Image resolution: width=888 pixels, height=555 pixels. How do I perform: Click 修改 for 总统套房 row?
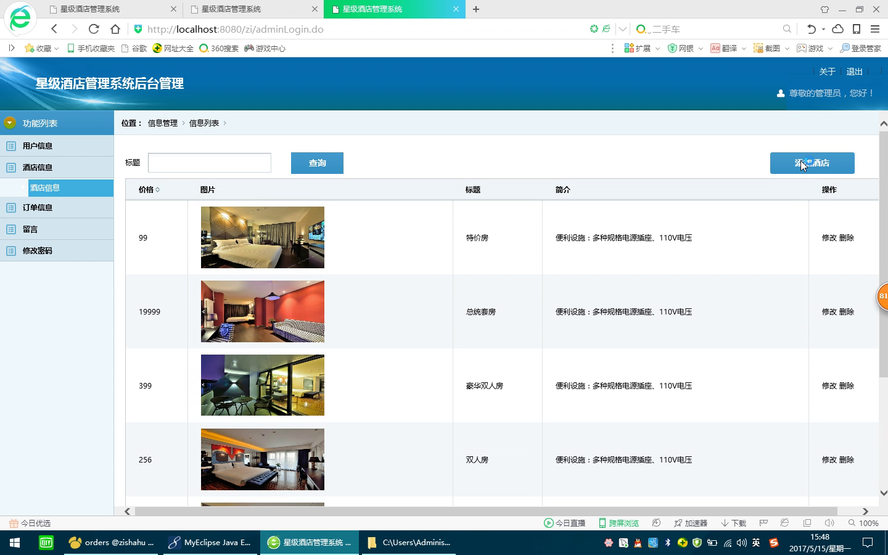pyautogui.click(x=829, y=311)
